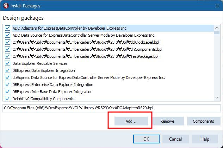Image resolution: width=223 pixels, height=148 pixels.
Task: Click the cxADOAdaptersRS29.bpl path field
Action: point(111,108)
